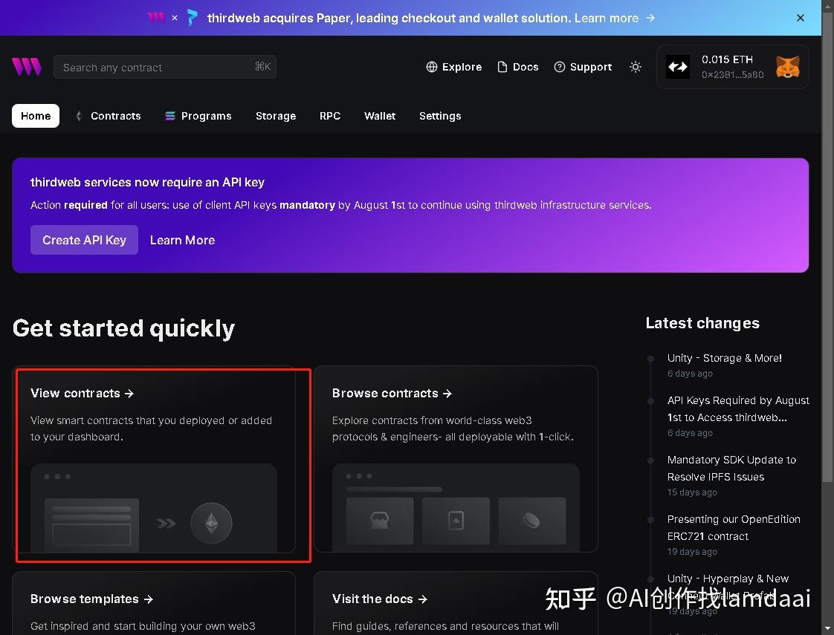
Task: Click the question mark icon next to Support
Action: [559, 67]
